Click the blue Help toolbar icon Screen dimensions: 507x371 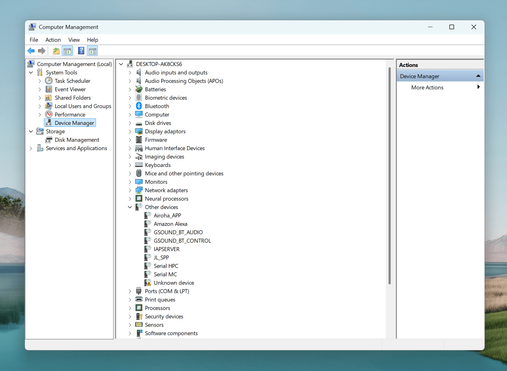point(81,51)
